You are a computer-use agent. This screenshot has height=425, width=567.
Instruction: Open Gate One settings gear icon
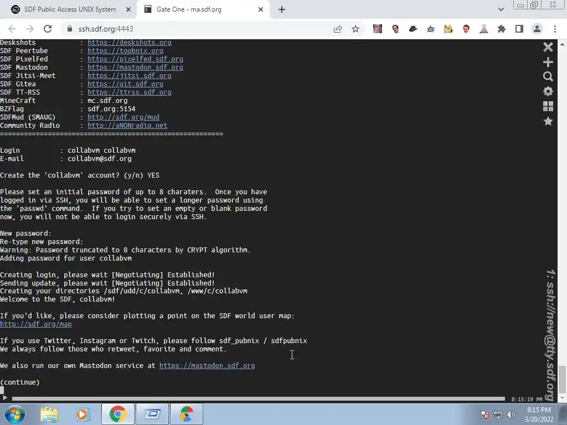(548, 91)
